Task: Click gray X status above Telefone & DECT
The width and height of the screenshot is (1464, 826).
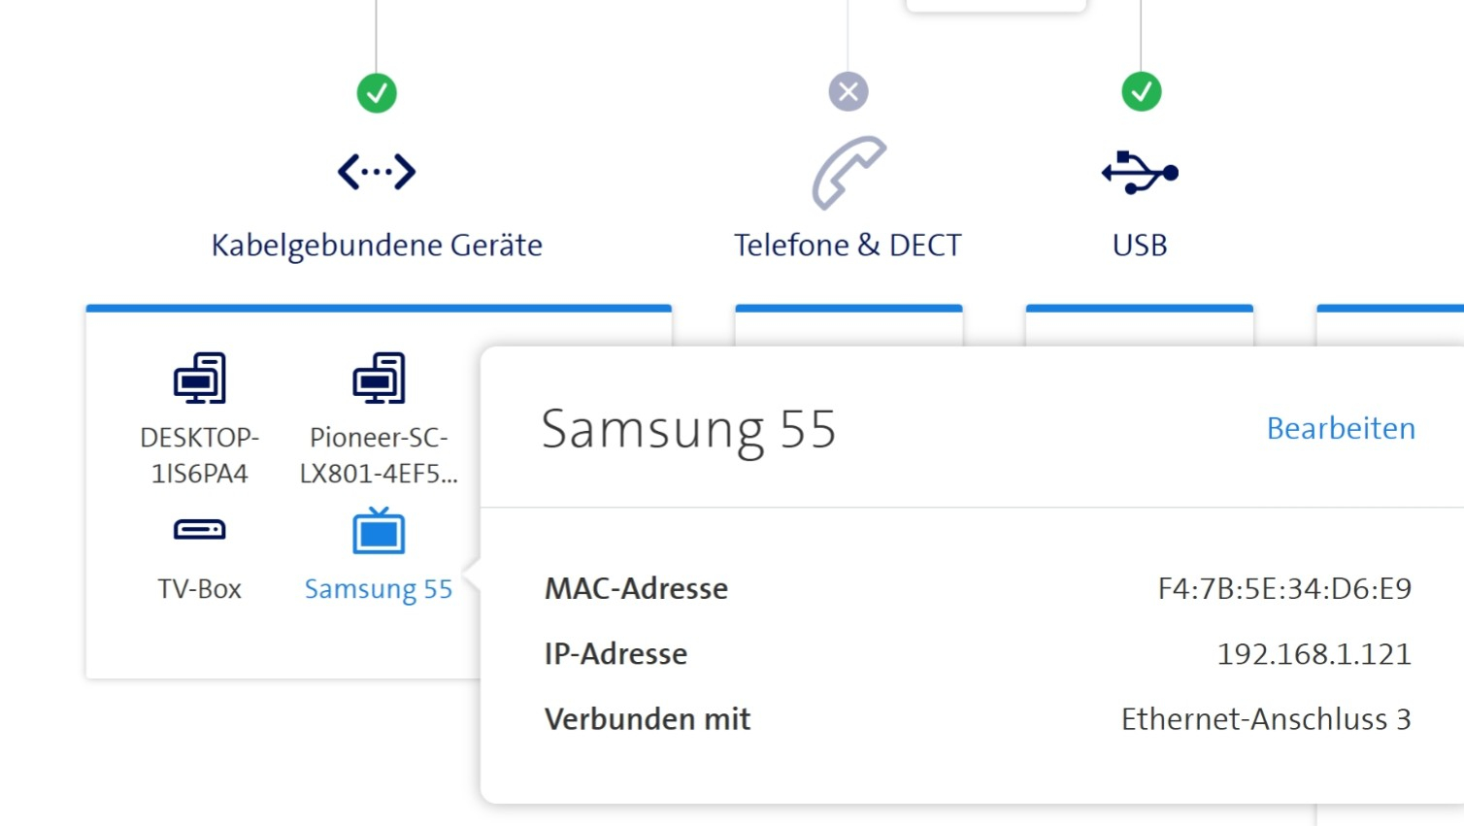Action: 848,92
